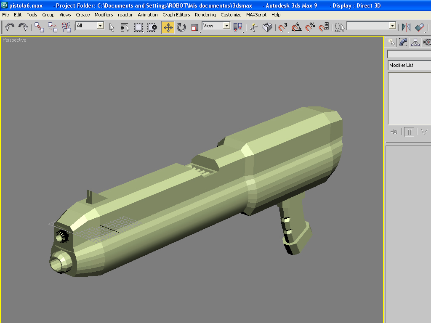Click the Perspective viewport label

pos(14,40)
